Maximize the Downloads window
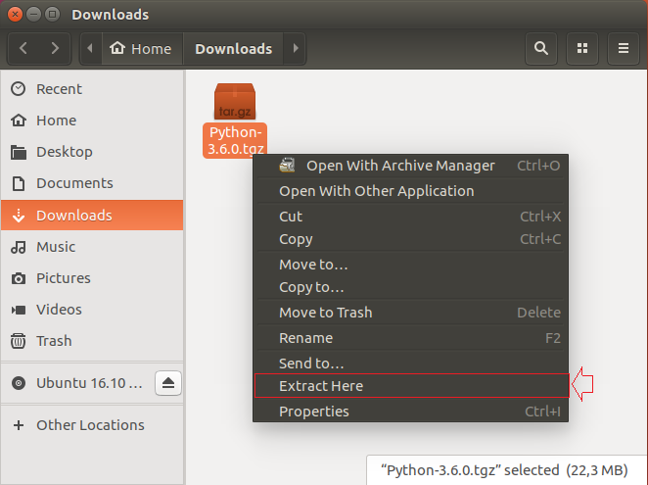This screenshot has height=485, width=648. click(x=53, y=15)
